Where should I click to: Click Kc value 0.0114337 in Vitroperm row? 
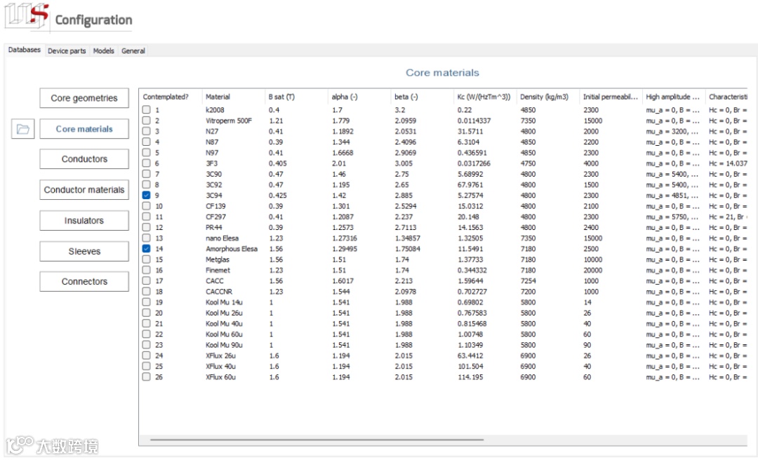(x=474, y=121)
